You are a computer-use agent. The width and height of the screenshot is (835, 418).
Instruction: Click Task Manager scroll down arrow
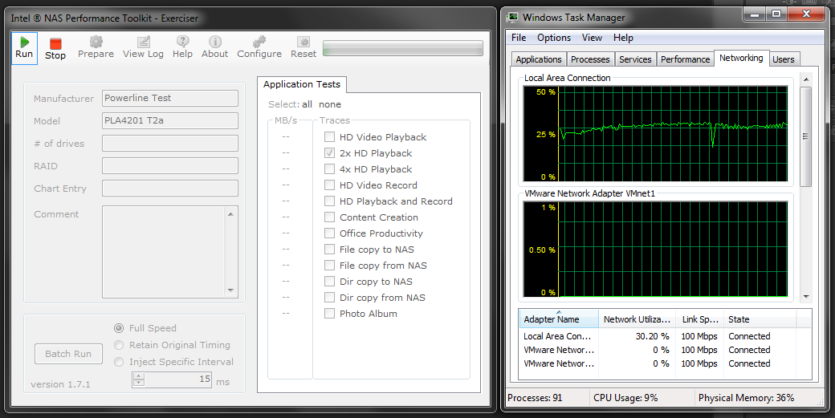pos(806,297)
